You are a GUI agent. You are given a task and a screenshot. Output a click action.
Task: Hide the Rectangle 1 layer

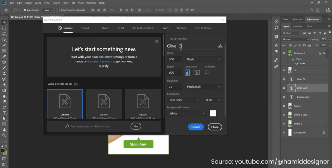click(x=284, y=53)
